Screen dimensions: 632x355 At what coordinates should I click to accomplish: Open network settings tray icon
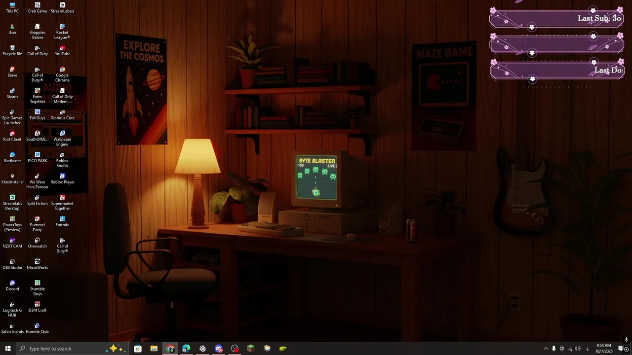tap(570, 349)
